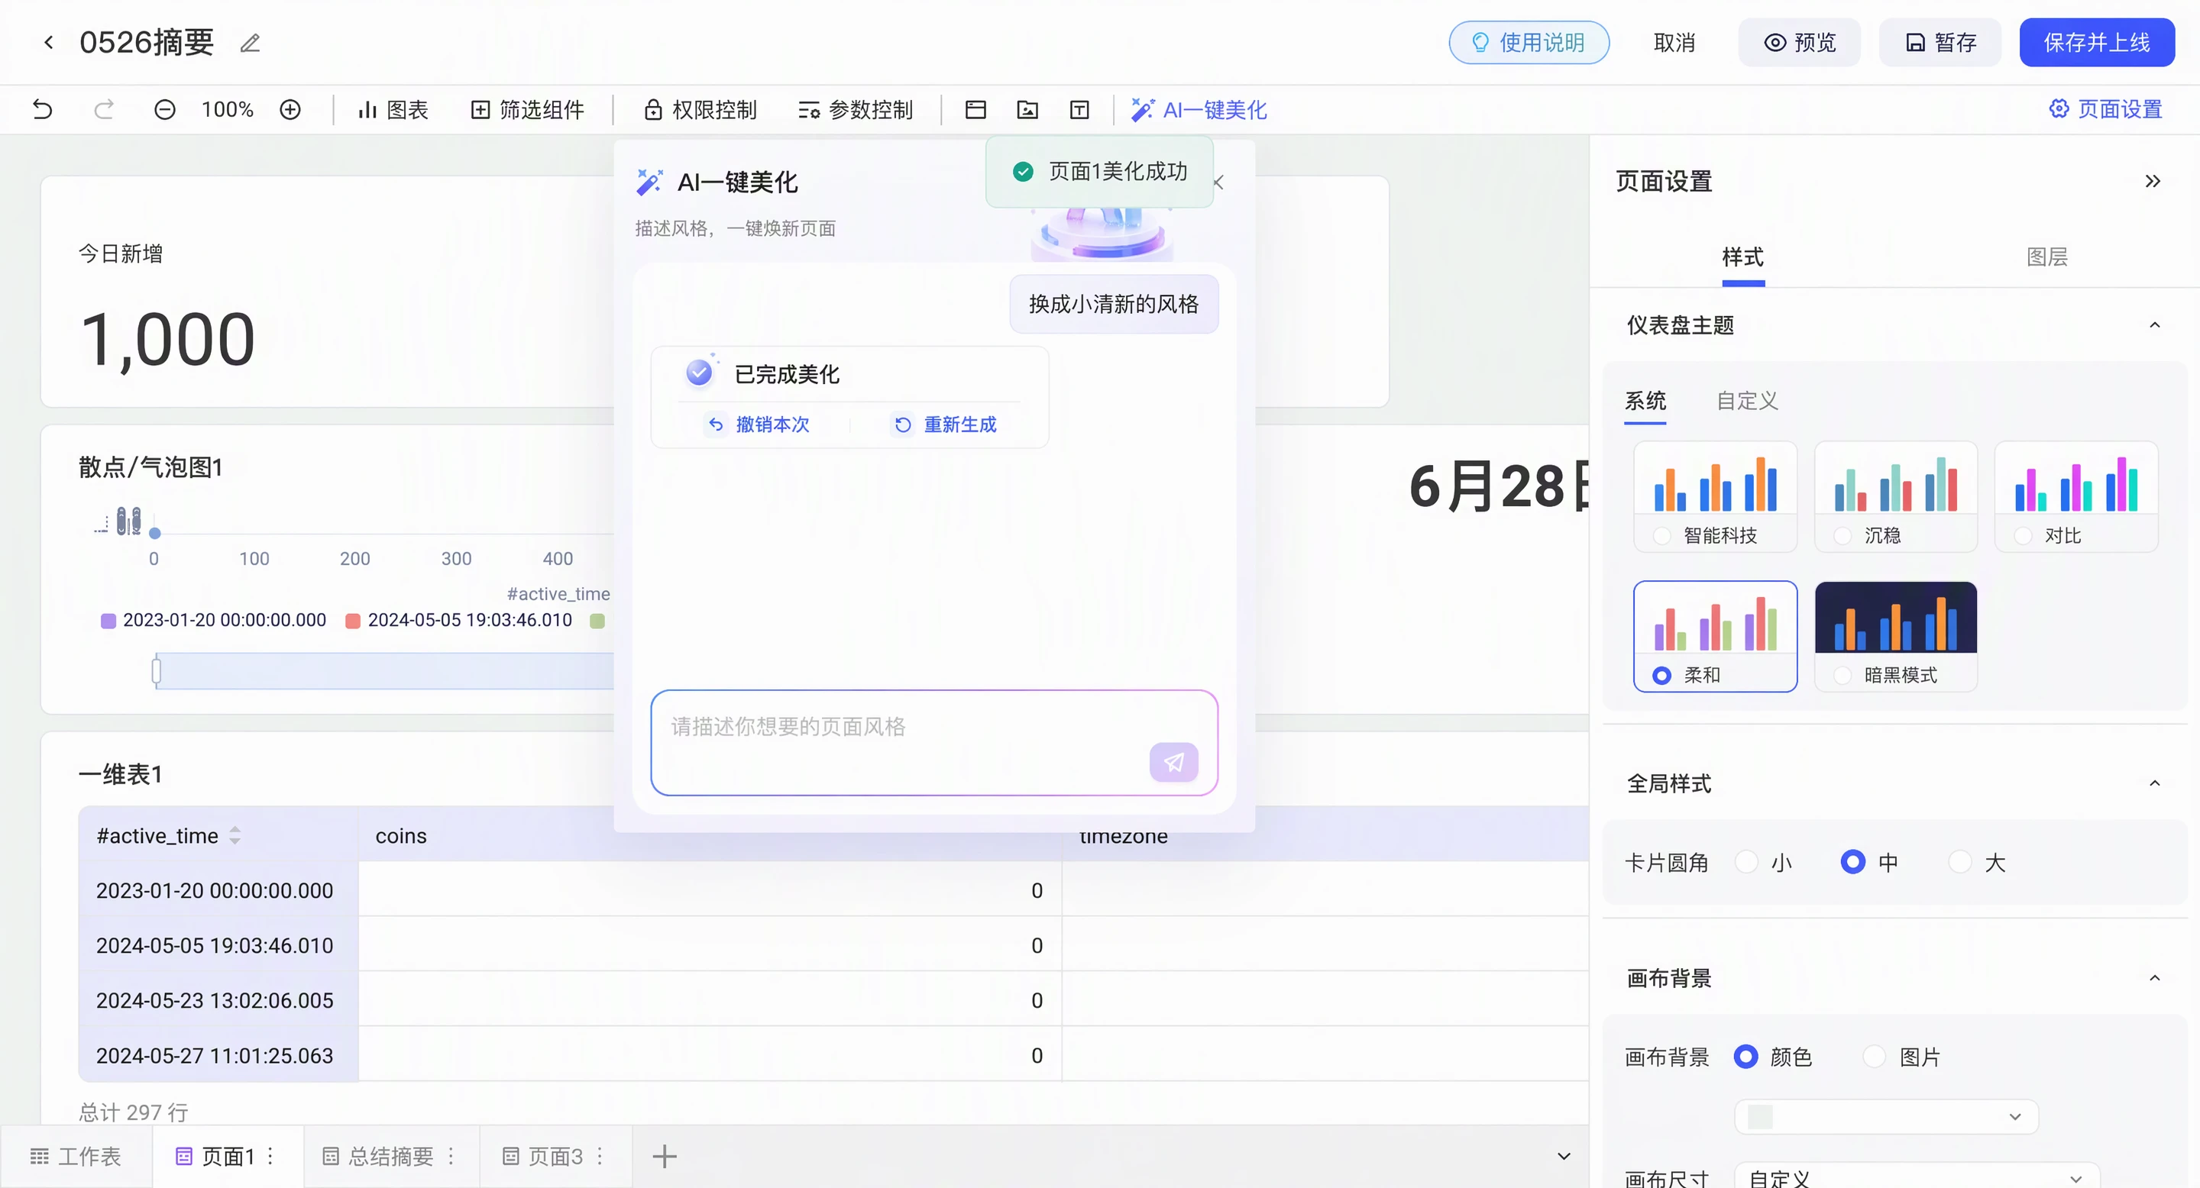Open the 画布尺寸 自定义 dropdown

pyautogui.click(x=1917, y=1175)
